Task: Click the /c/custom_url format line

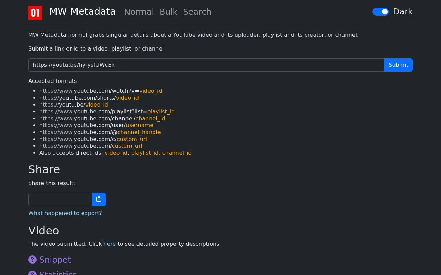Action: click(93, 139)
